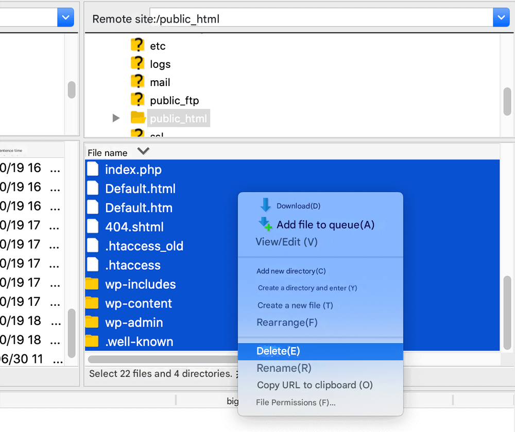
Task: Select the mail folder in remote tree
Action: [160, 82]
